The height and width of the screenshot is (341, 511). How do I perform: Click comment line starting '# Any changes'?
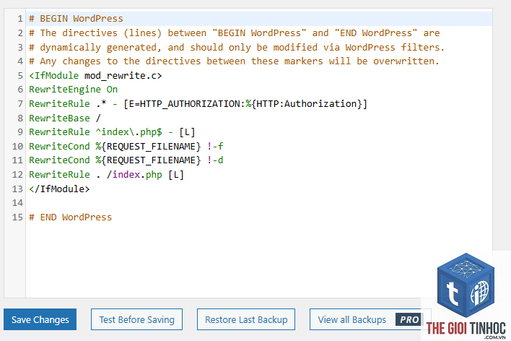pos(234,61)
